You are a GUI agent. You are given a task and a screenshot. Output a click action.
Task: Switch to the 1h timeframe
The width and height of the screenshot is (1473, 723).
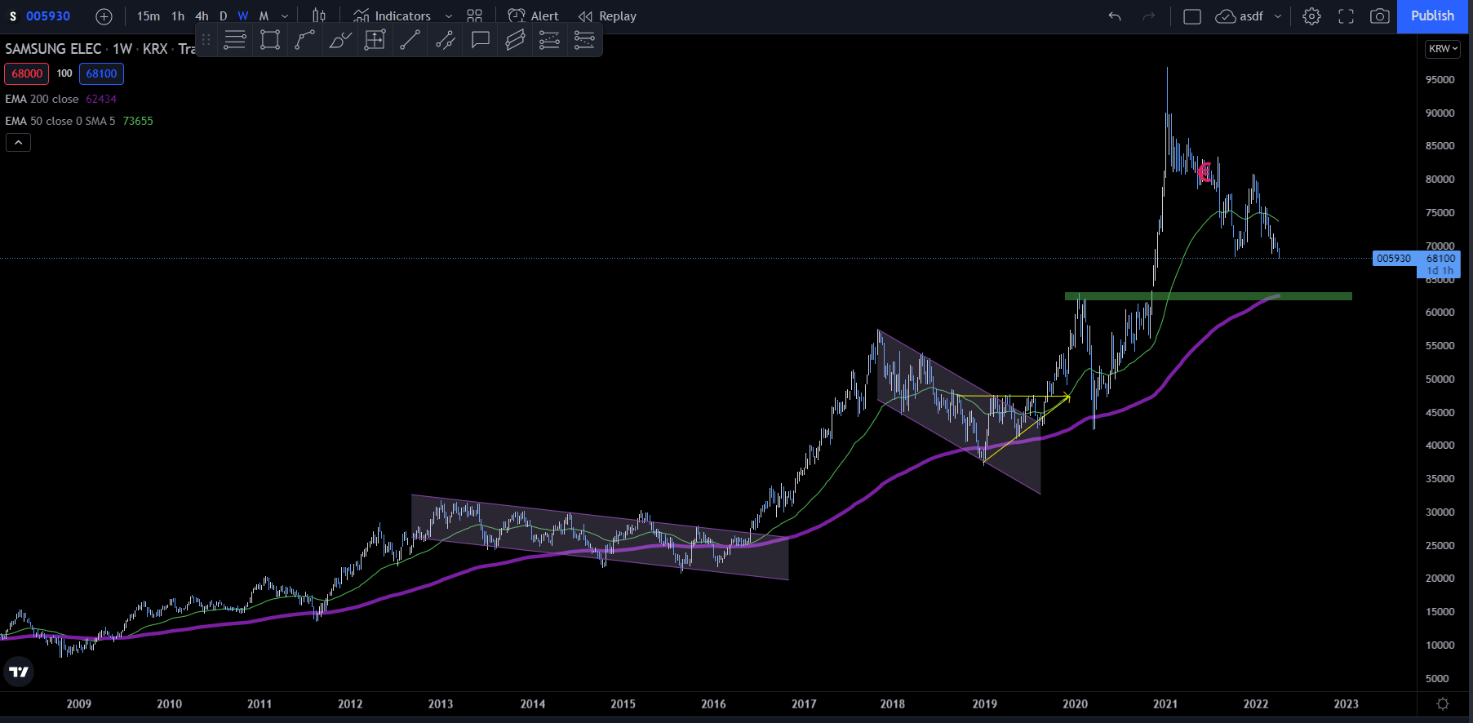[x=178, y=16]
